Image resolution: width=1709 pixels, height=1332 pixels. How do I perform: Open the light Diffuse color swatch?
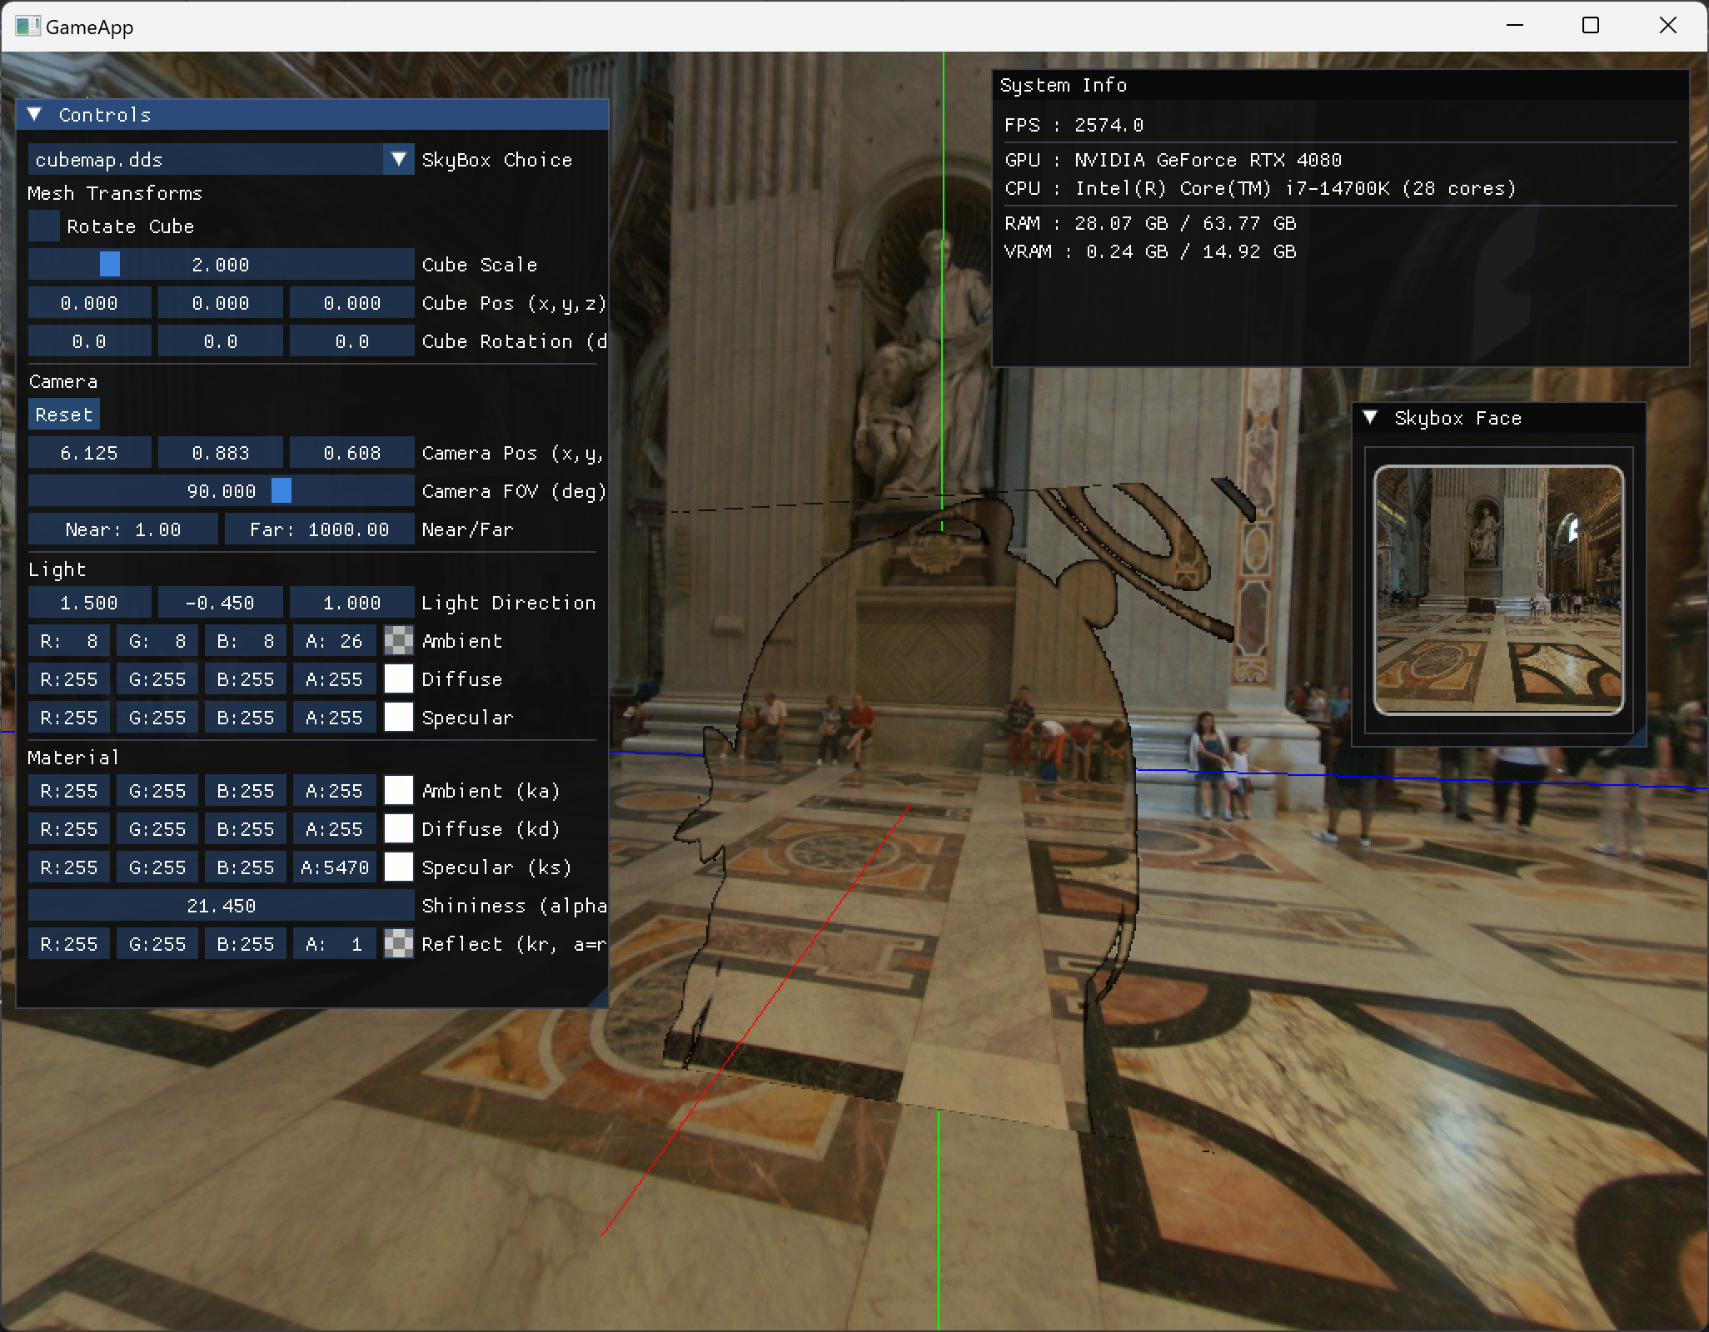click(x=398, y=679)
